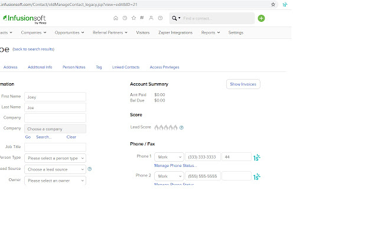This screenshot has width=378, height=236.
Task: Click the back to search results link
Action: pos(34,49)
